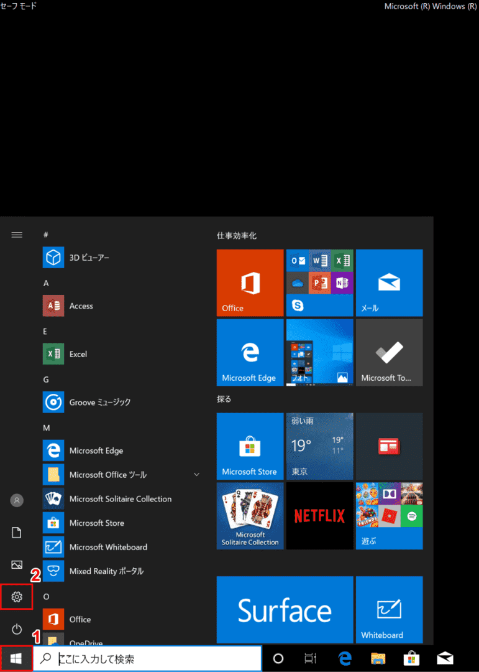Open the orange Office tile
This screenshot has width=479, height=672.
[x=250, y=283]
